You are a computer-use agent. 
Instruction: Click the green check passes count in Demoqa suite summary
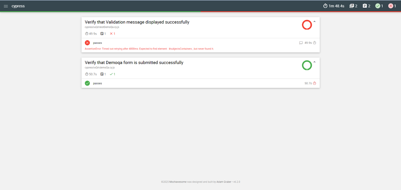pyautogui.click(x=113, y=74)
